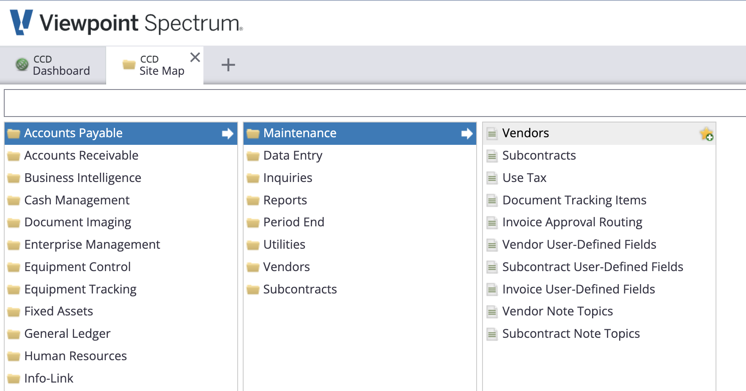Open Subcontracts folder in middle column
This screenshot has width=746, height=391.
click(x=360, y=289)
